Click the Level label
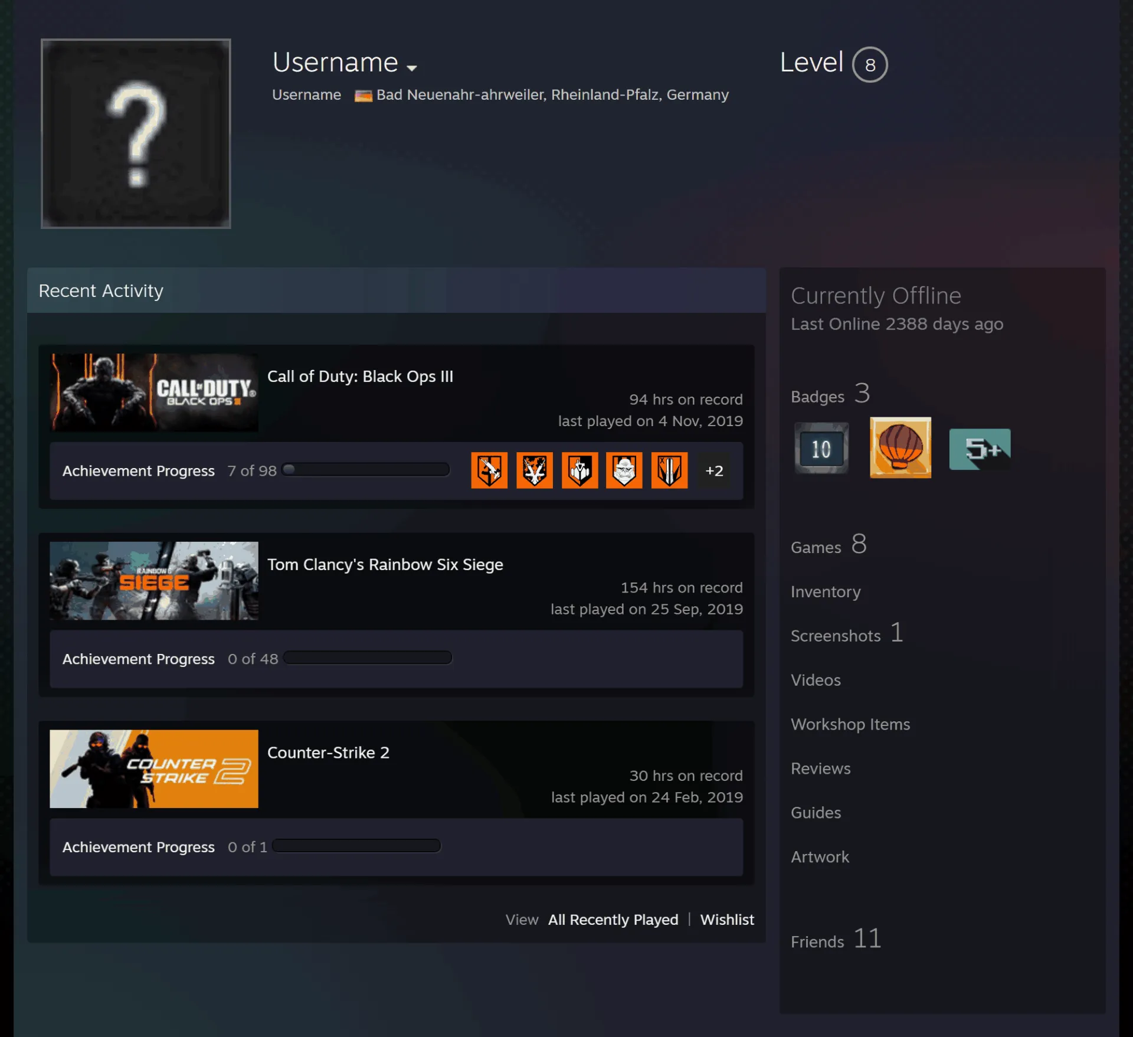 tap(811, 62)
